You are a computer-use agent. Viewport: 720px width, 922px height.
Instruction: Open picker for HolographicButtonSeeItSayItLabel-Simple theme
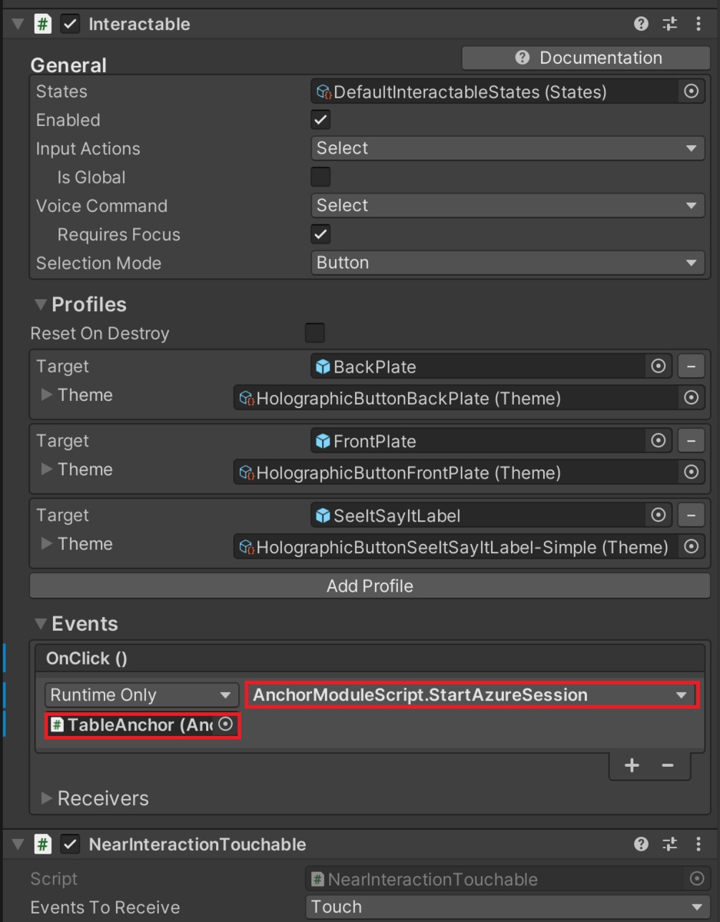(x=691, y=547)
